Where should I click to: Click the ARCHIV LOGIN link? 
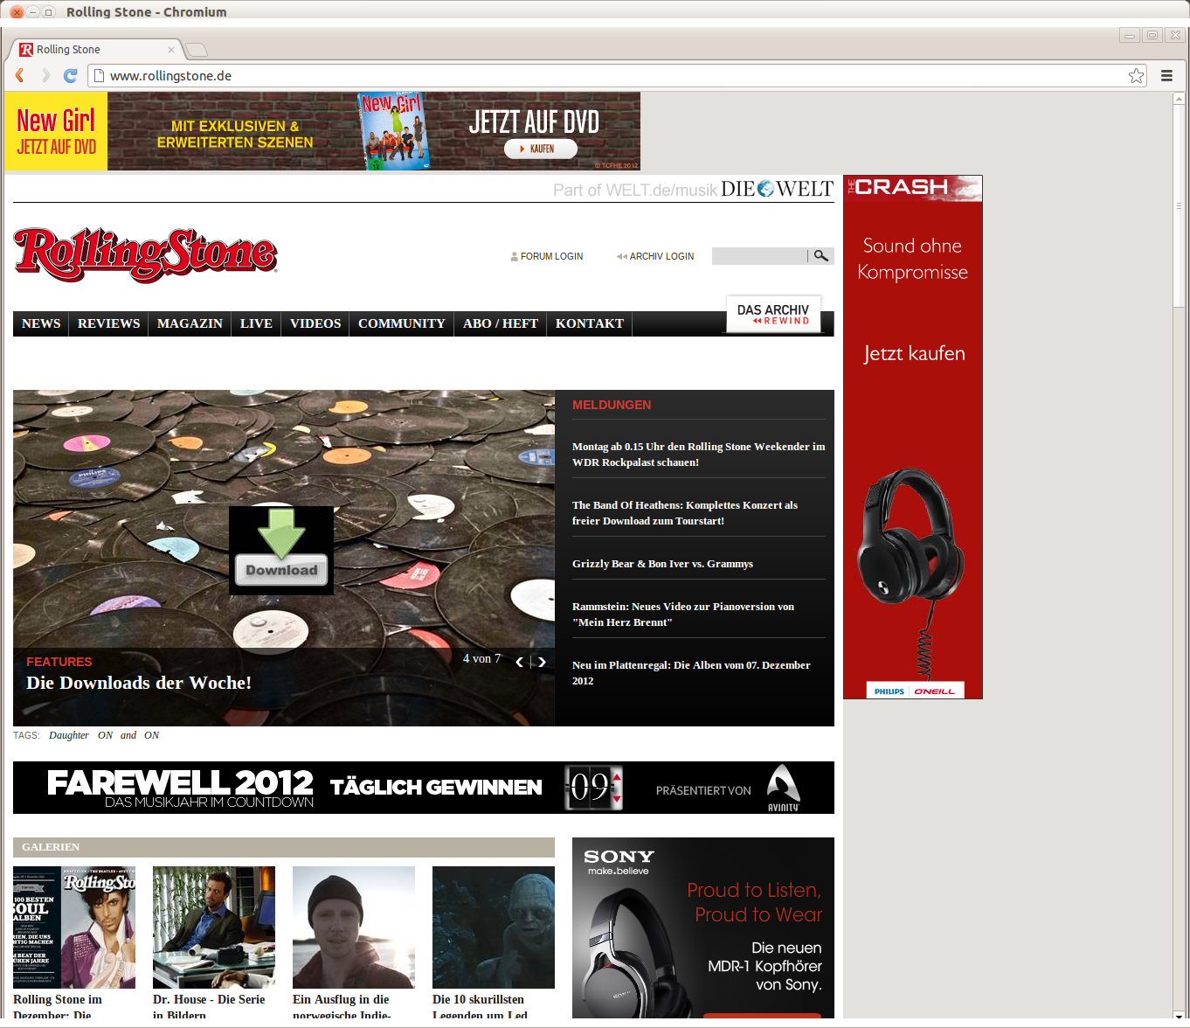pos(655,256)
